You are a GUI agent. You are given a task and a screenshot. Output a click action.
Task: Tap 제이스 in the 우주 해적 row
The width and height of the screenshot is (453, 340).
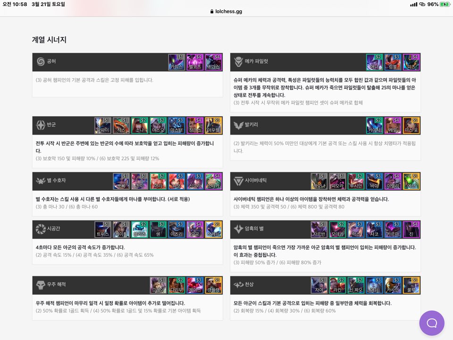[x=195, y=285]
